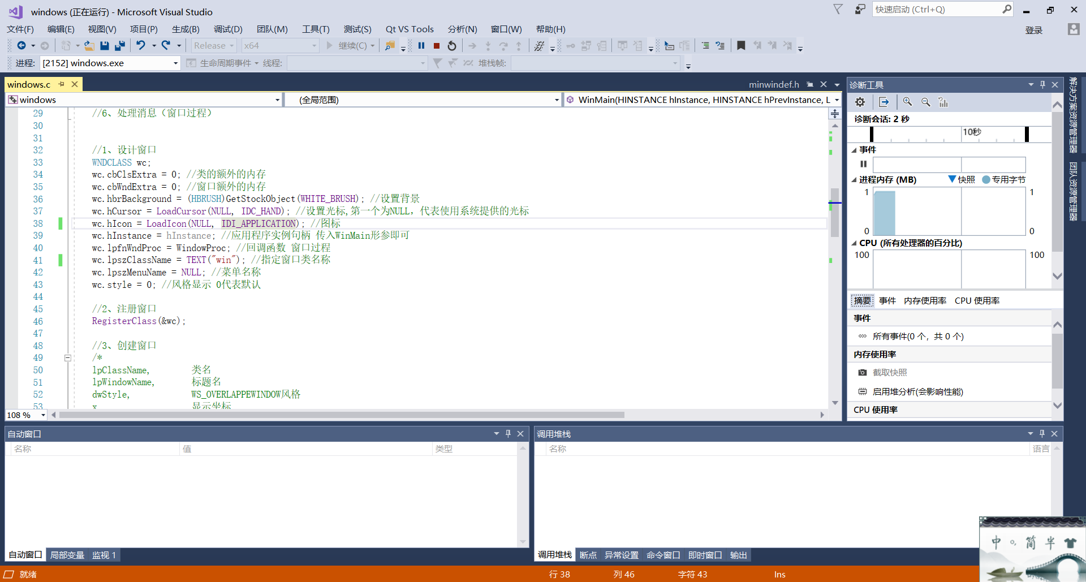Open the process [2152] windows.exe dropdown
The image size is (1086, 582).
click(x=175, y=63)
